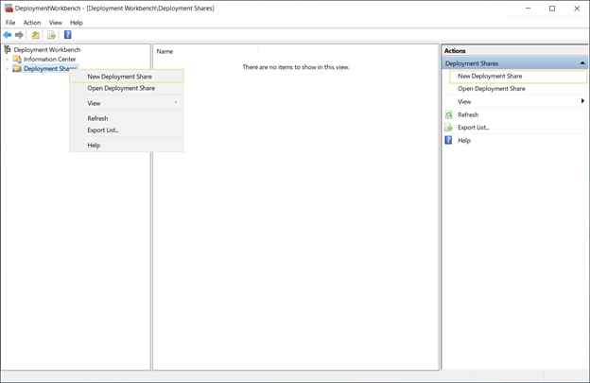The image size is (590, 383).
Task: Click Open Deployment Share in Actions pane
Action: [491, 89]
